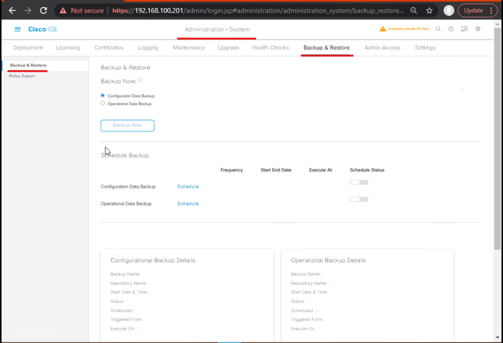Viewport: 503px width, 343px height.
Task: Click the page vertical scrollbar thumb
Action: pyautogui.click(x=497, y=138)
